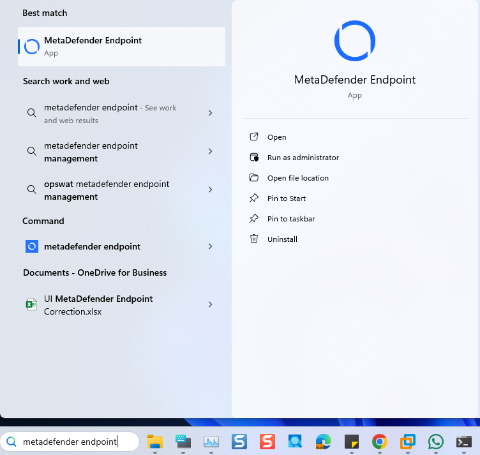
Task: Choose Uninstall for MetaDefender Endpoint
Action: pos(282,239)
